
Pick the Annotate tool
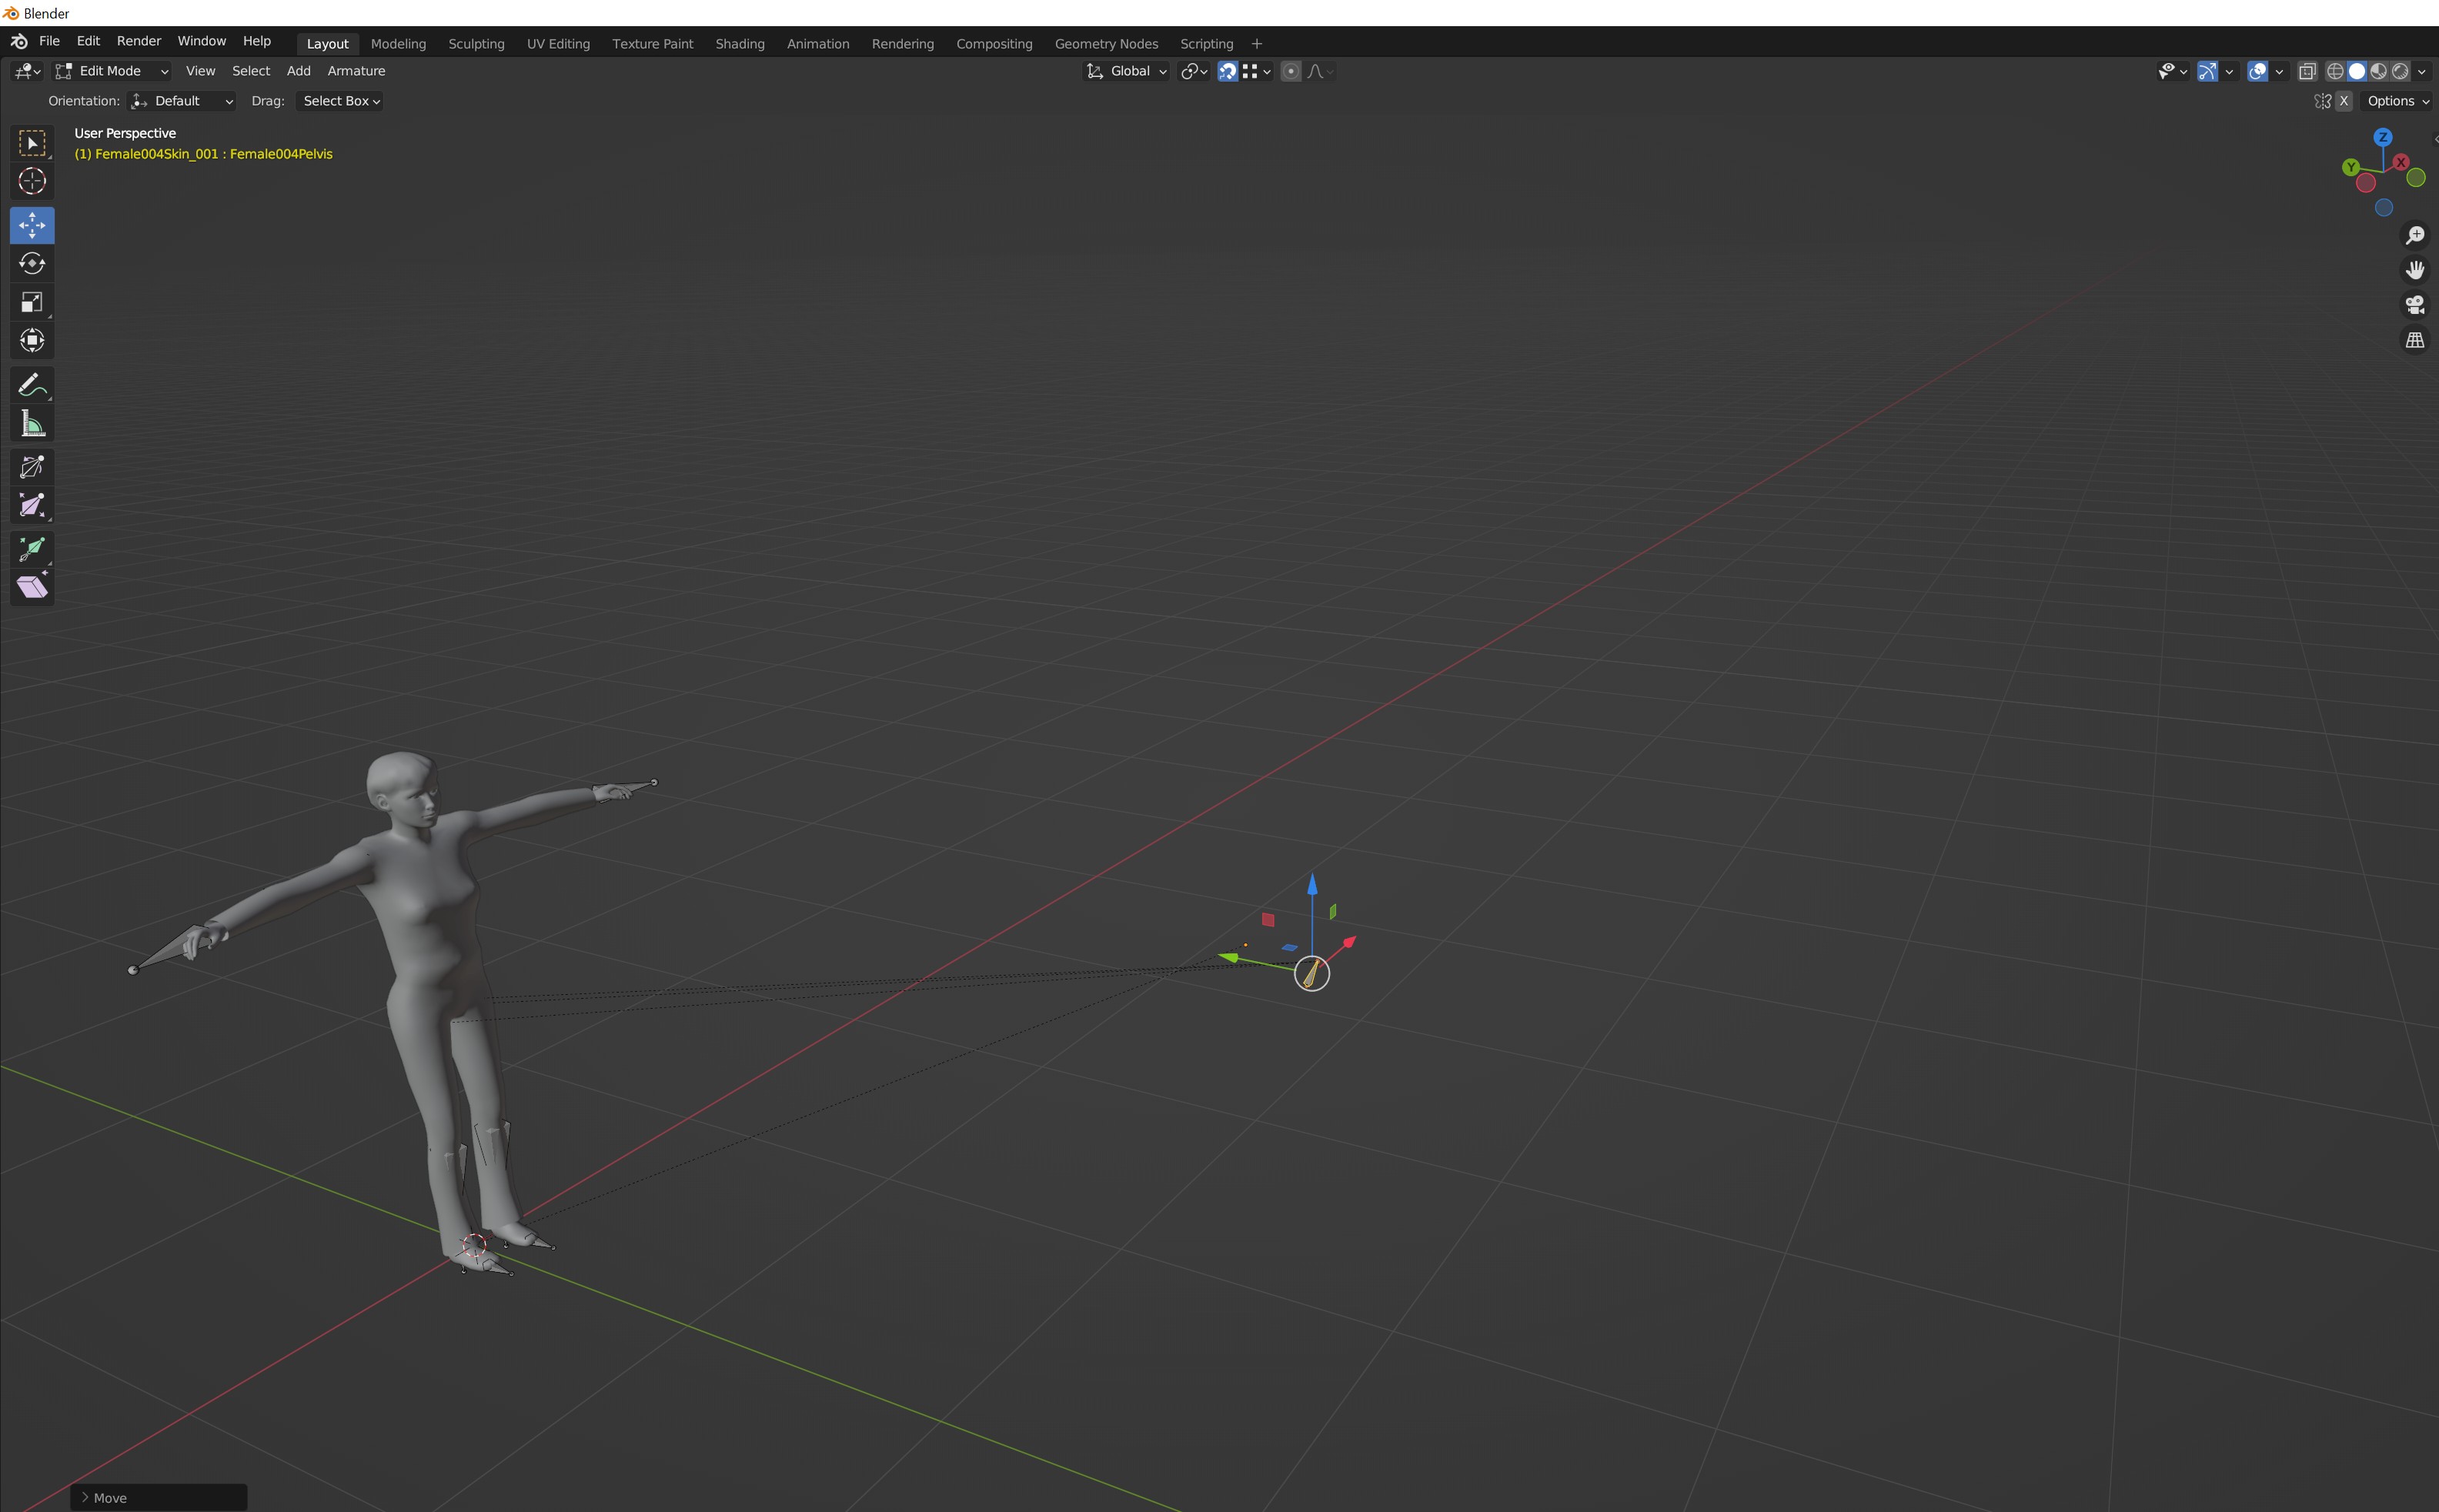[x=32, y=385]
